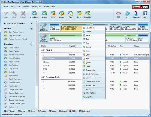Click the Copy toolbar icon
The image size is (151, 117).
(70, 14)
